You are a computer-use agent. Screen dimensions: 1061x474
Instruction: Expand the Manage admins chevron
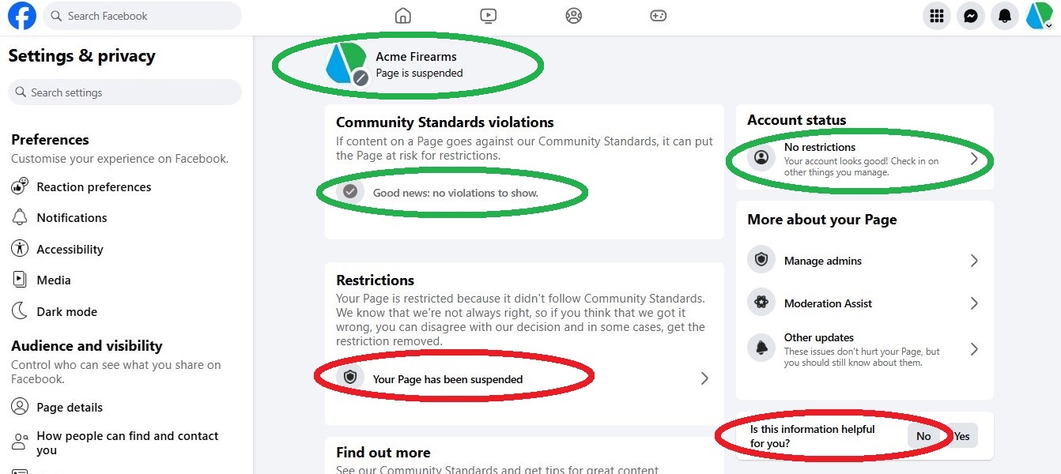974,261
